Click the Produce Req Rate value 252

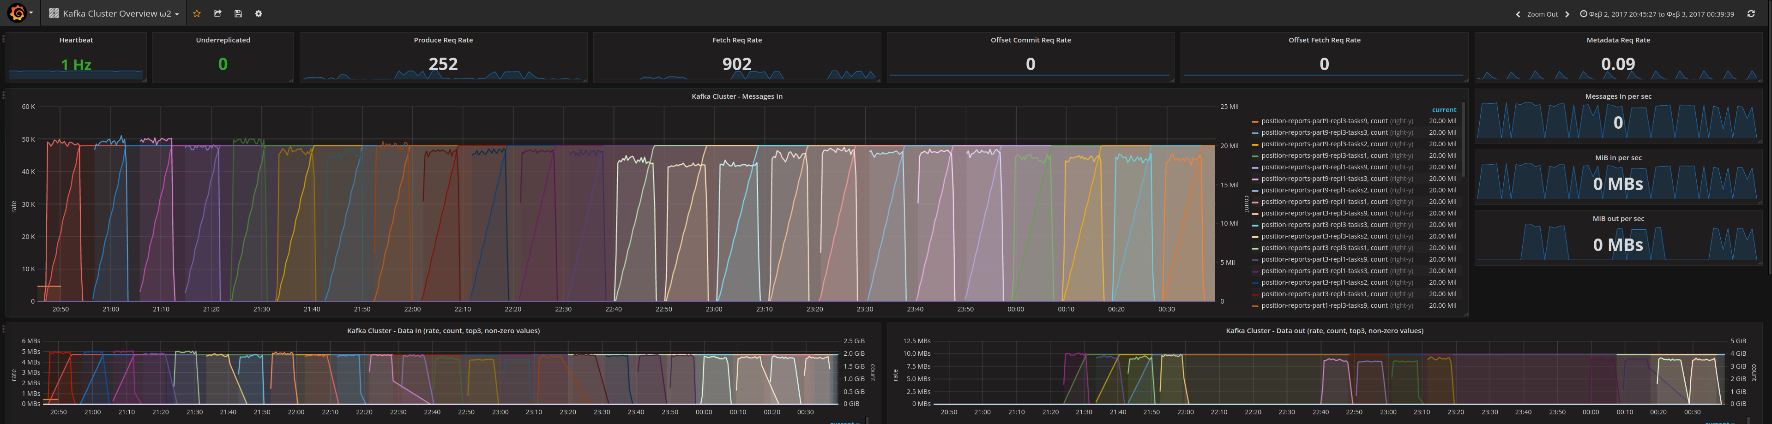[x=443, y=64]
